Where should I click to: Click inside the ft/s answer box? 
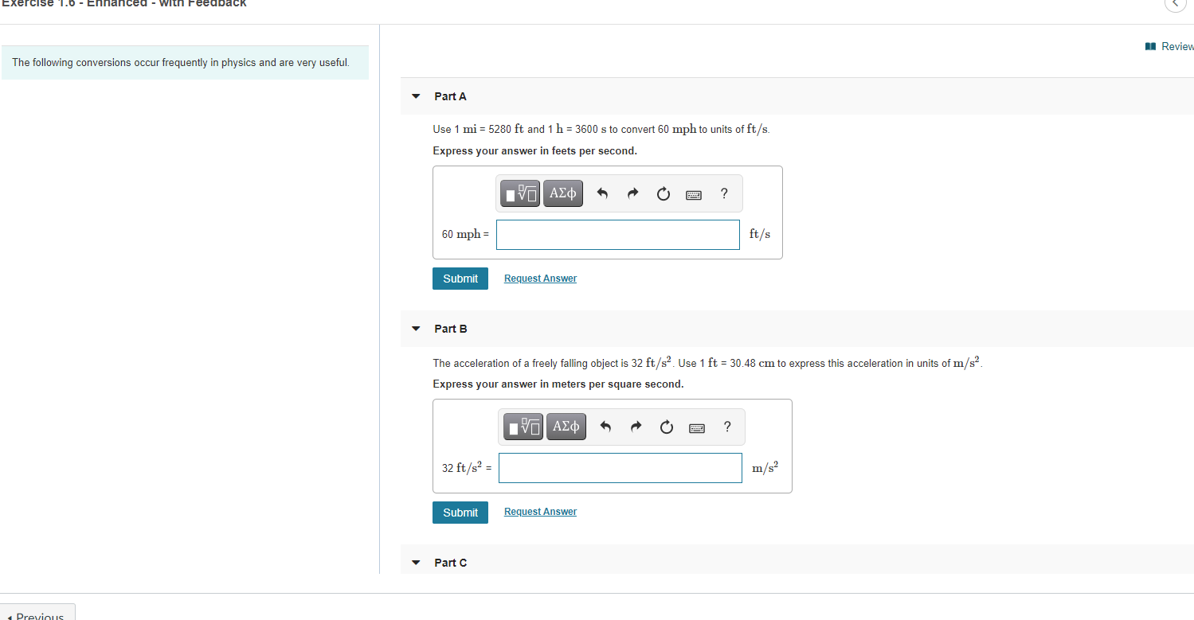coord(617,234)
